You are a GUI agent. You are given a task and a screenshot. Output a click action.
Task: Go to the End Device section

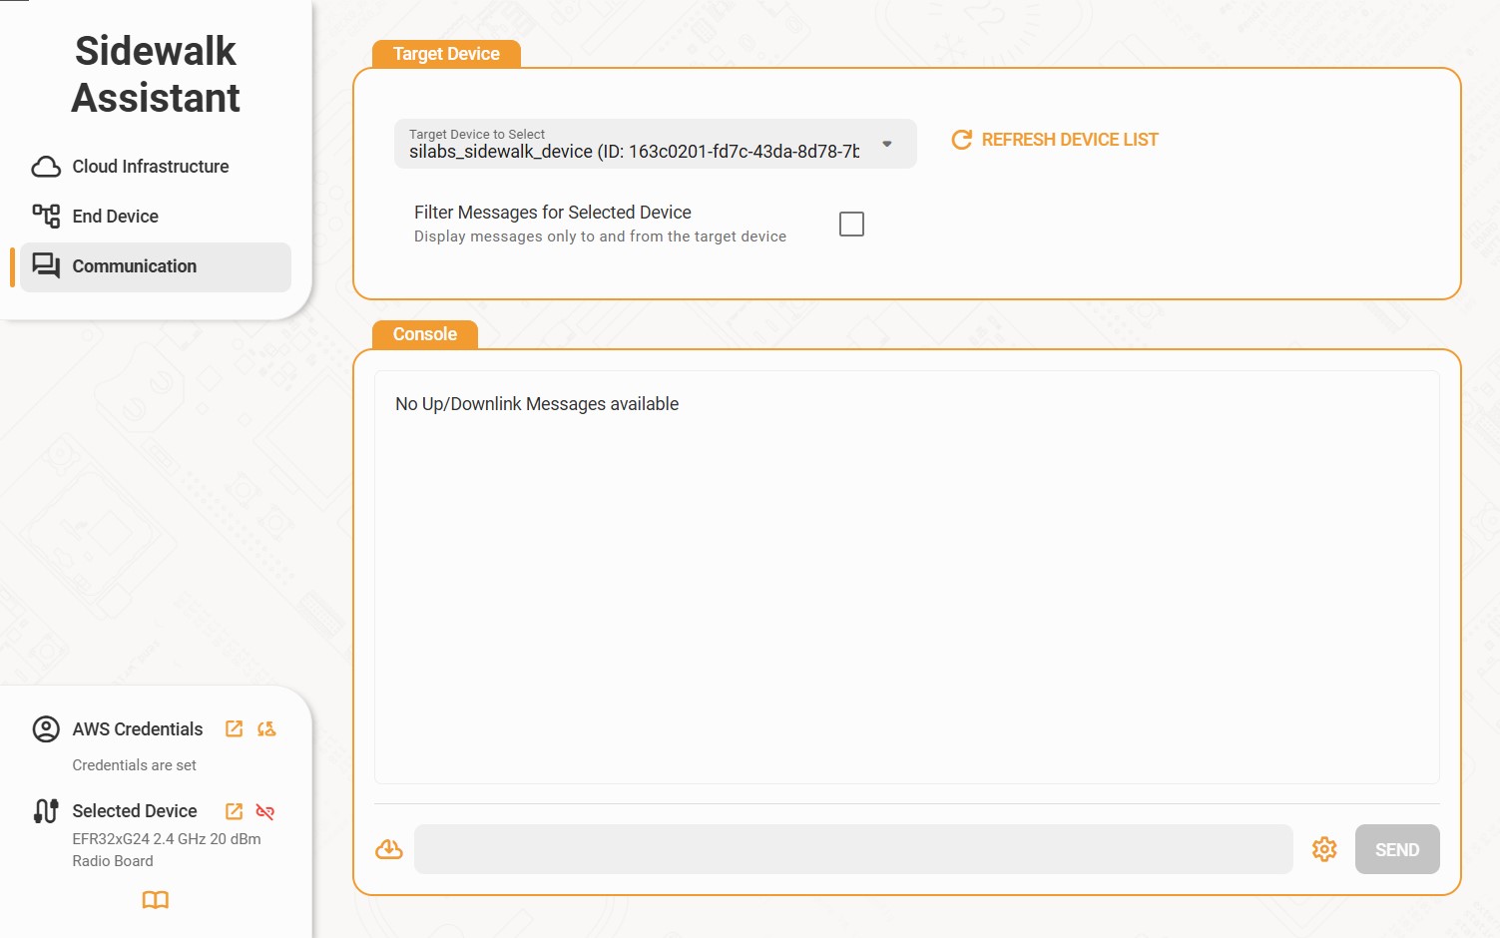(156, 217)
